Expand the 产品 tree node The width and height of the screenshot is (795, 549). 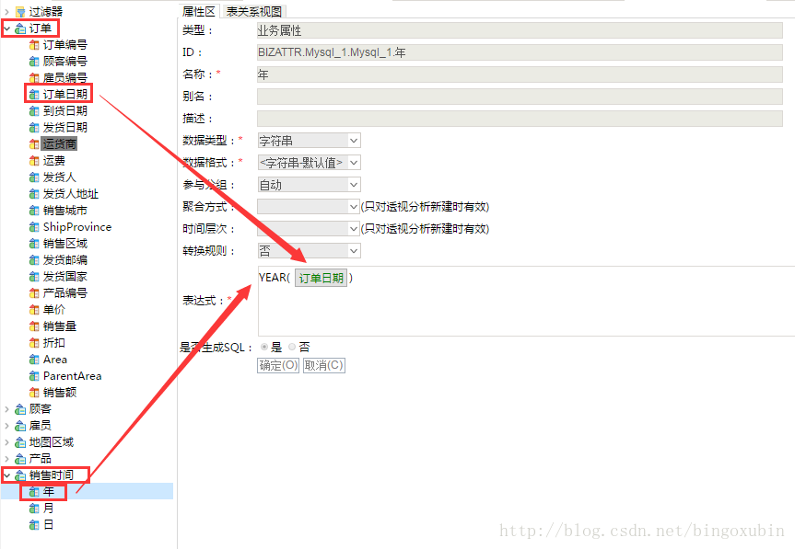coord(6,459)
